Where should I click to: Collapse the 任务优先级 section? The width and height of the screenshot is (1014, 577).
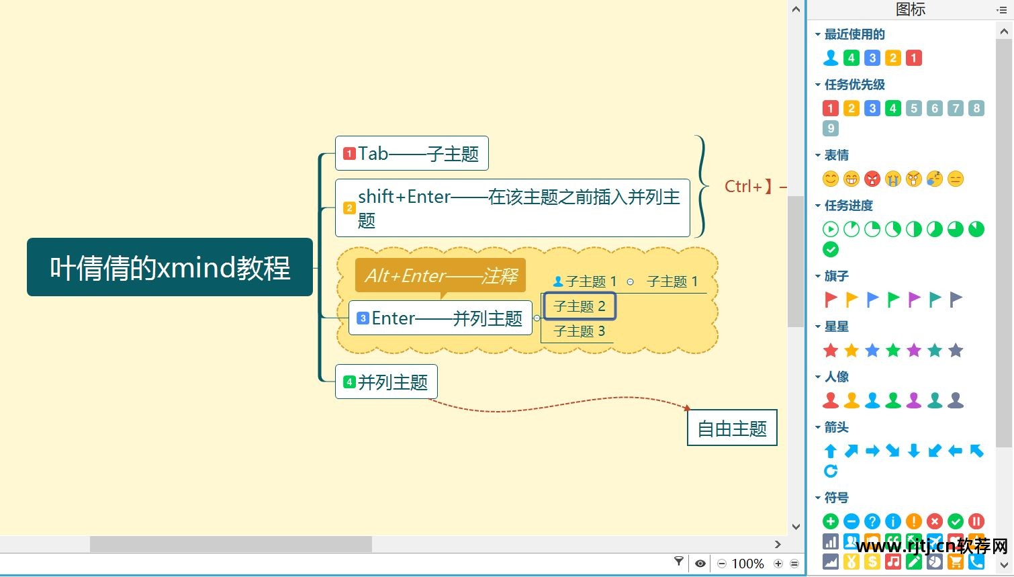(817, 85)
